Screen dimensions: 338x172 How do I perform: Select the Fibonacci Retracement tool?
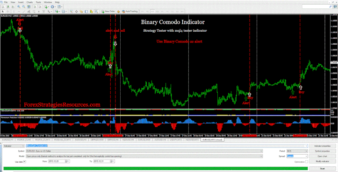[34, 11]
